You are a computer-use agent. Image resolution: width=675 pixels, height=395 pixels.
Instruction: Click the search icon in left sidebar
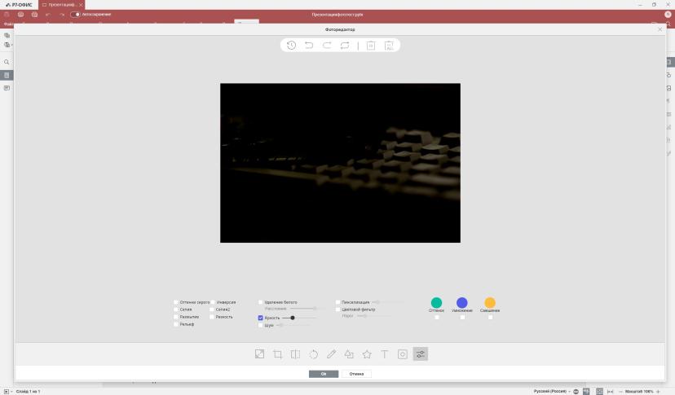click(x=7, y=62)
